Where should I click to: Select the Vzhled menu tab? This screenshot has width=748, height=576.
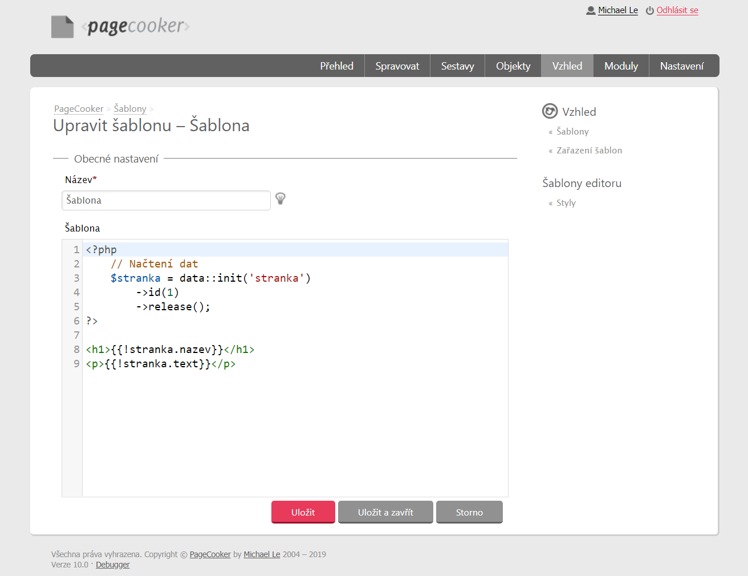pos(567,66)
